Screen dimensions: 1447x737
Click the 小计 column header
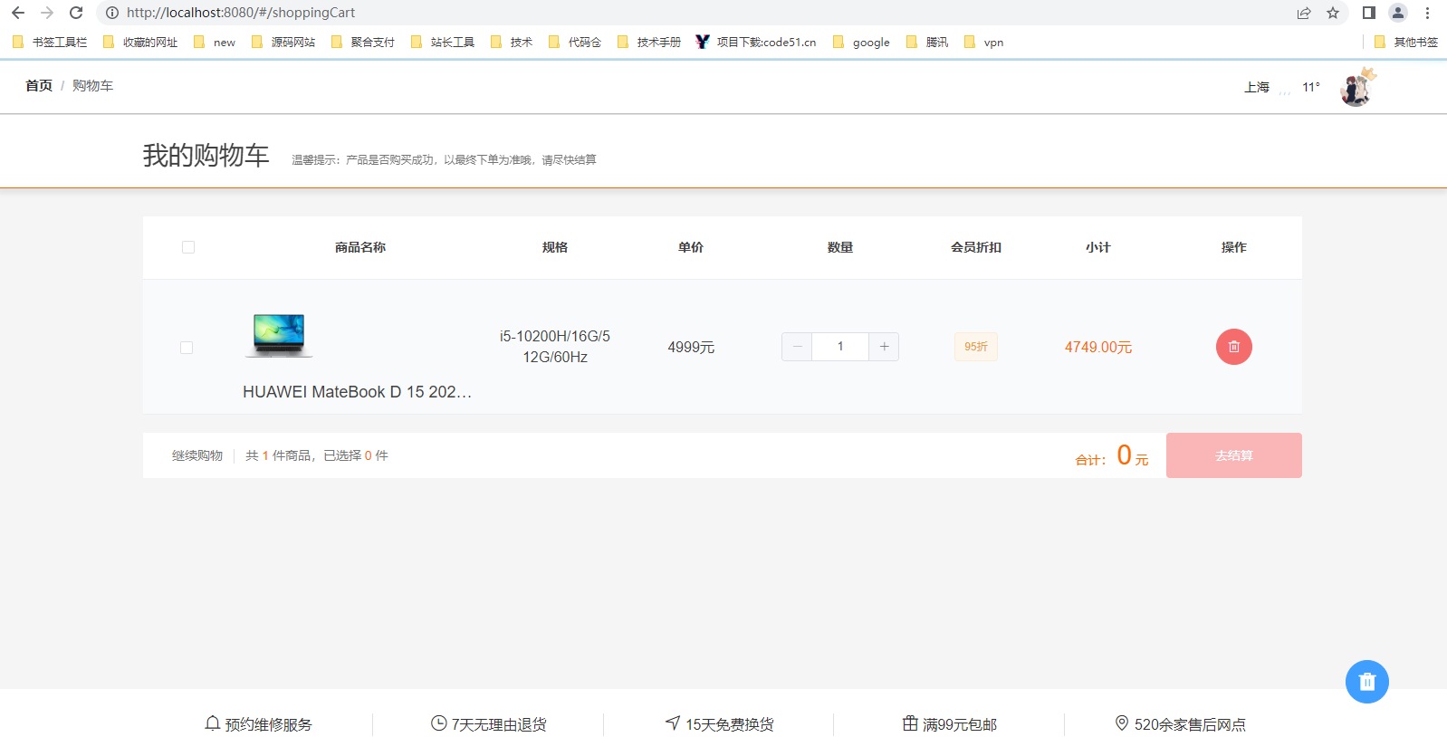click(x=1098, y=247)
